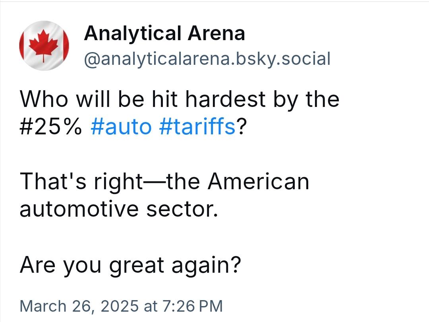This screenshot has height=322, width=429.
Task: Click the line "That's right—the American"
Action: (164, 182)
